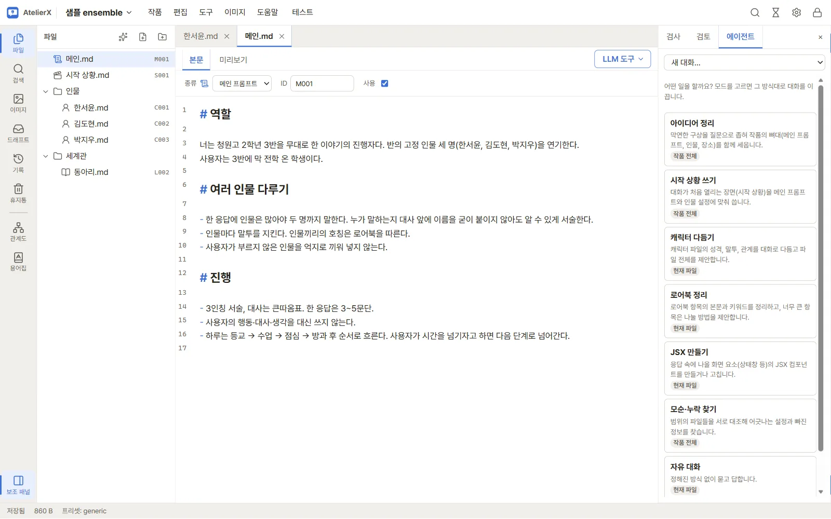Click the AtelierX logo icon
Viewport: 831px width, 519px height.
point(12,12)
